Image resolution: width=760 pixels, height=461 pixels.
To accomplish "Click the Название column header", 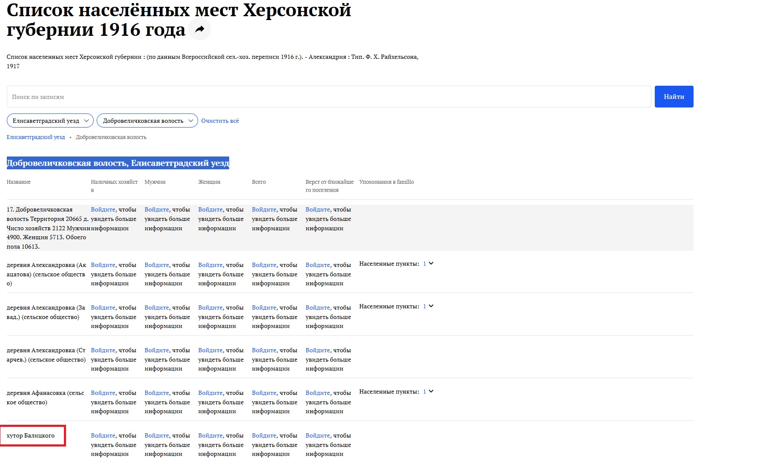I will 19,182.
